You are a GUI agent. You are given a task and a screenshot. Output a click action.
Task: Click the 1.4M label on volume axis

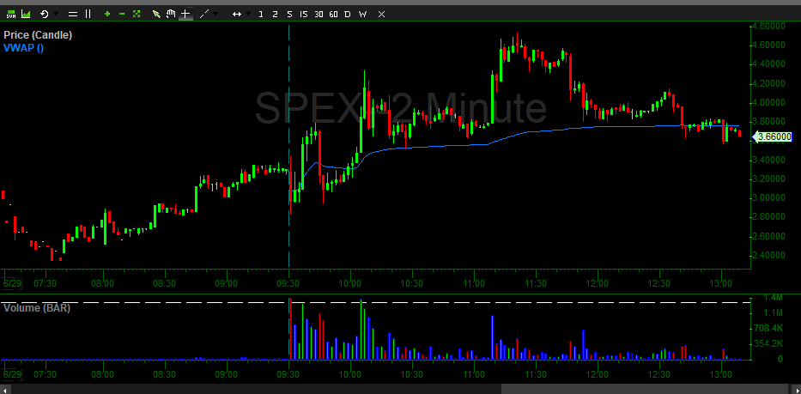tap(773, 297)
